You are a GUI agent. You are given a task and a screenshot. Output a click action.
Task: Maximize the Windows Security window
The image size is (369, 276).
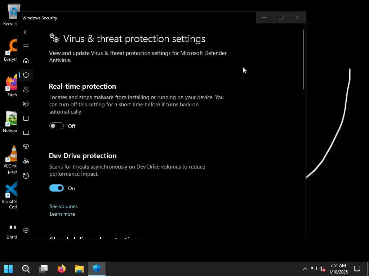[x=280, y=18]
